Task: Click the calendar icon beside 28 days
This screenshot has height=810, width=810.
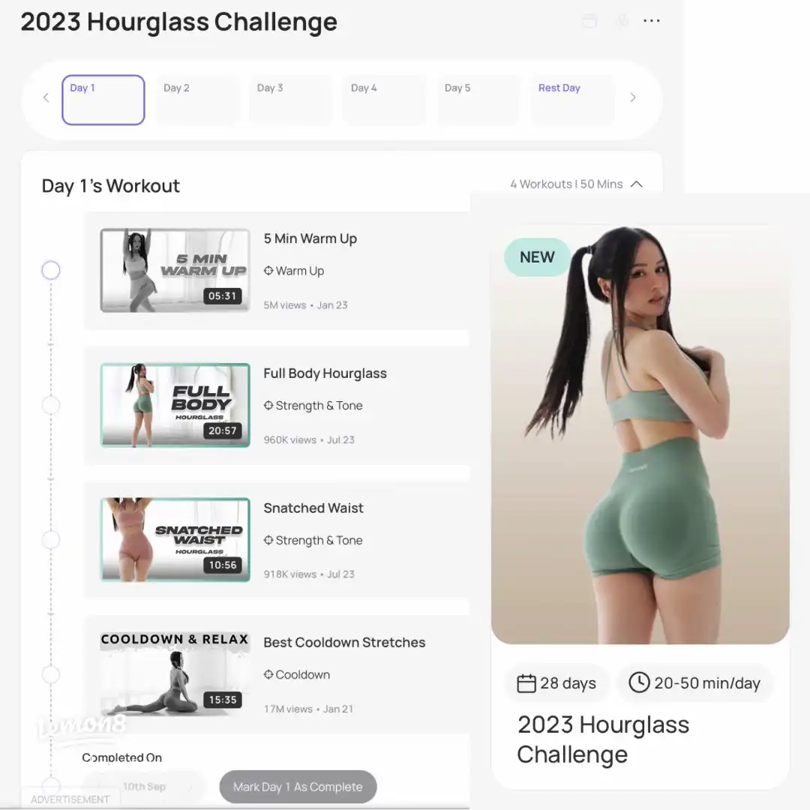Action: pos(526,683)
